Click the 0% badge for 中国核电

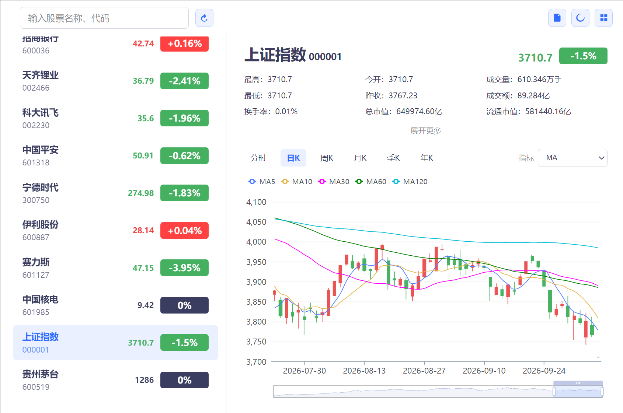pyautogui.click(x=184, y=305)
